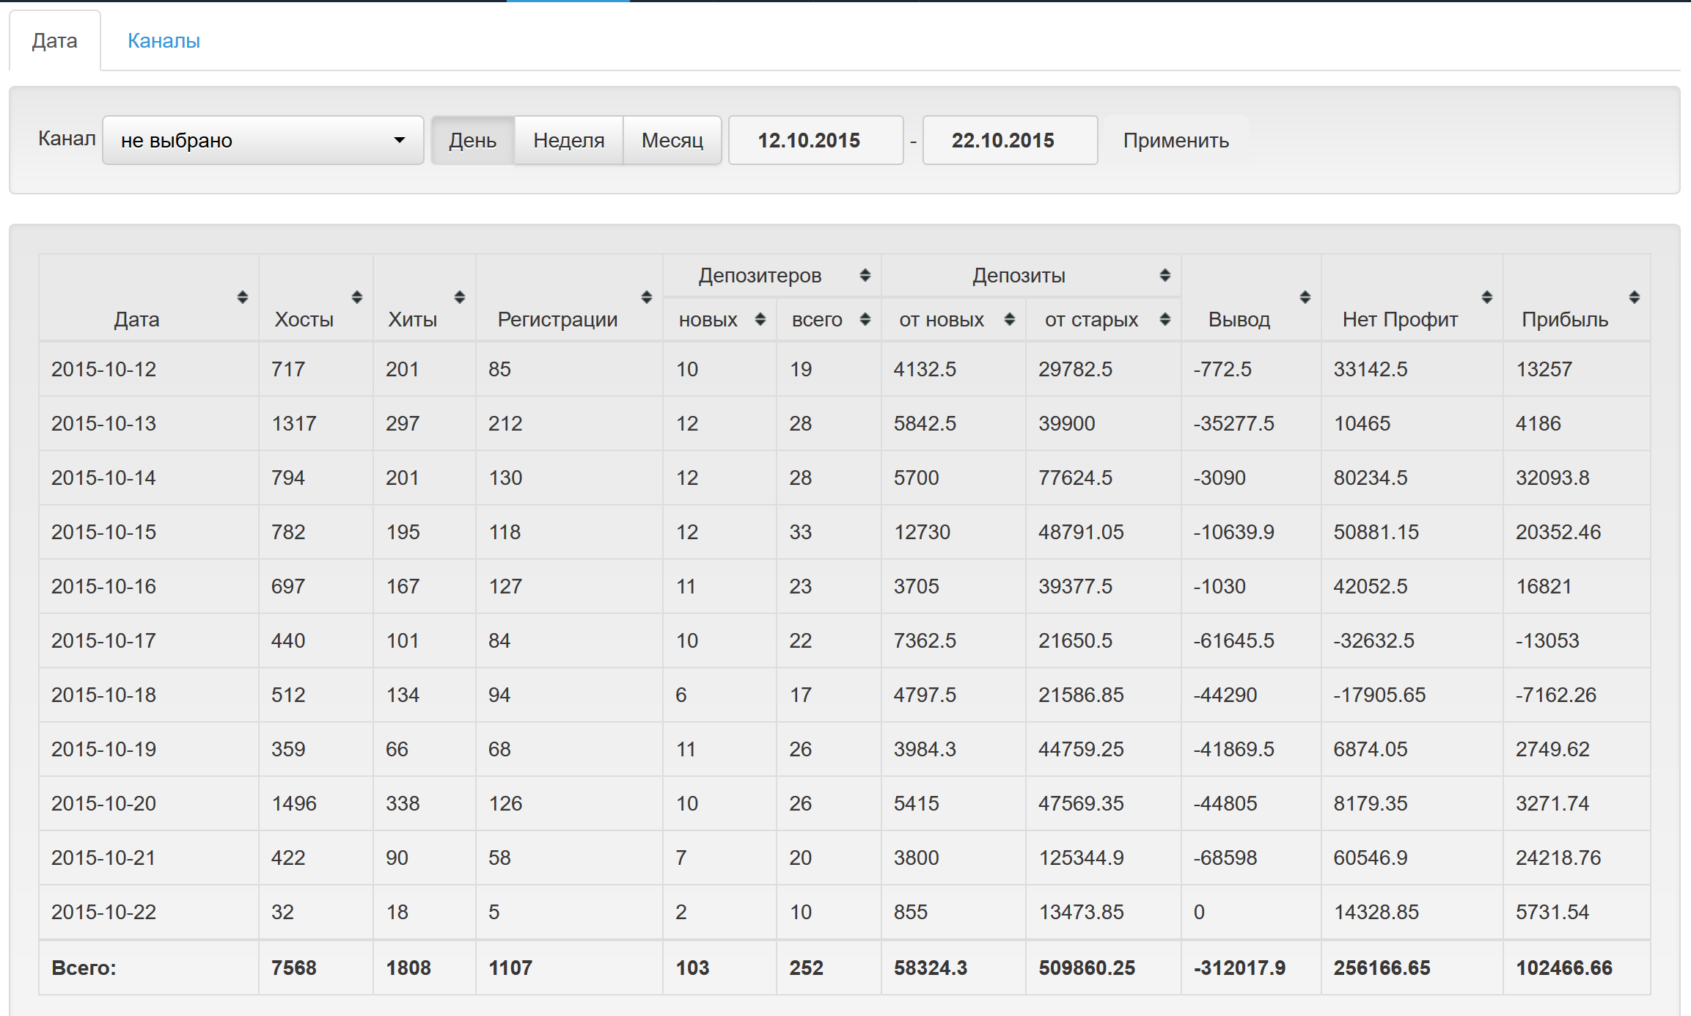Image resolution: width=1691 pixels, height=1016 pixels.
Task: Sort by Хиты column arrows
Action: (x=459, y=297)
